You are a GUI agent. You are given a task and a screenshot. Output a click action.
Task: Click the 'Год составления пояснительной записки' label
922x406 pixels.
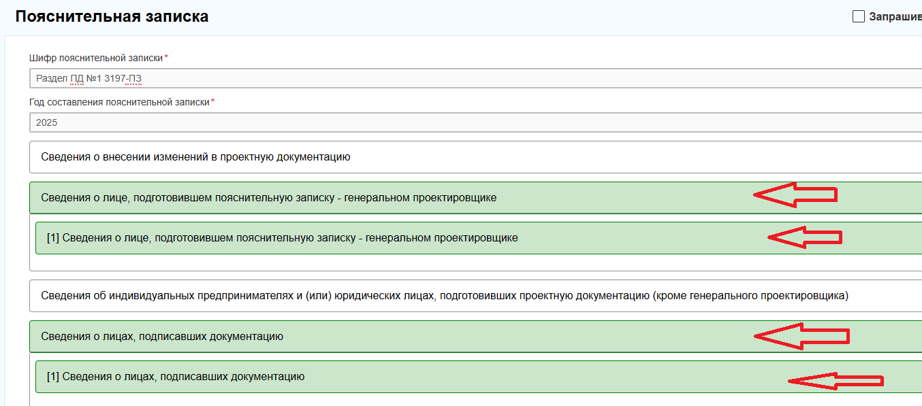pos(119,102)
